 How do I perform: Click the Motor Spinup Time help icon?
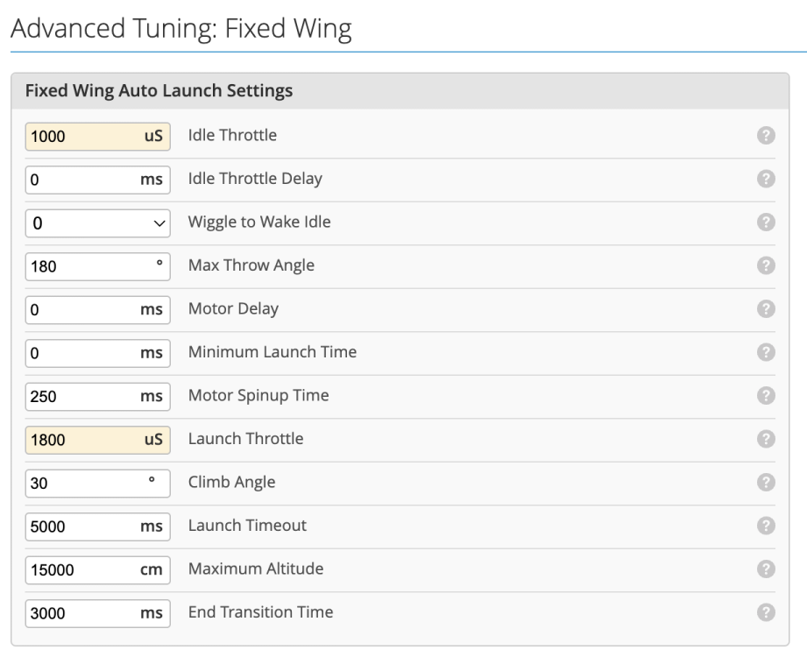tap(765, 395)
